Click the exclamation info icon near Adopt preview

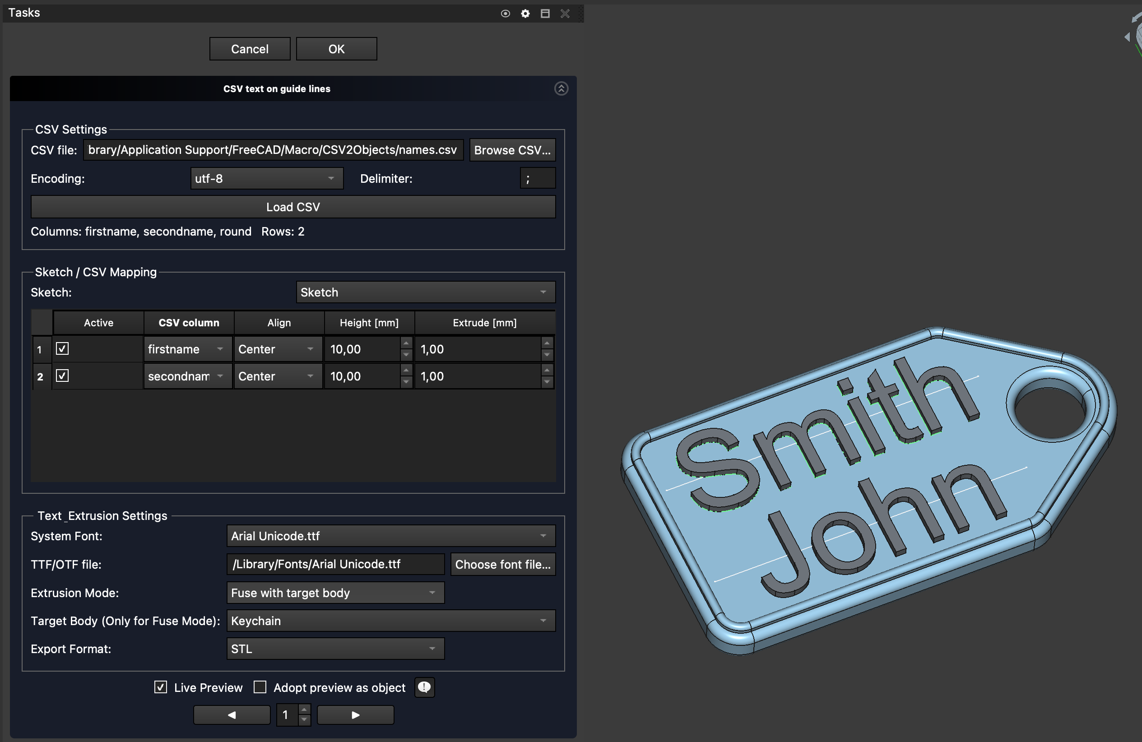tap(424, 687)
